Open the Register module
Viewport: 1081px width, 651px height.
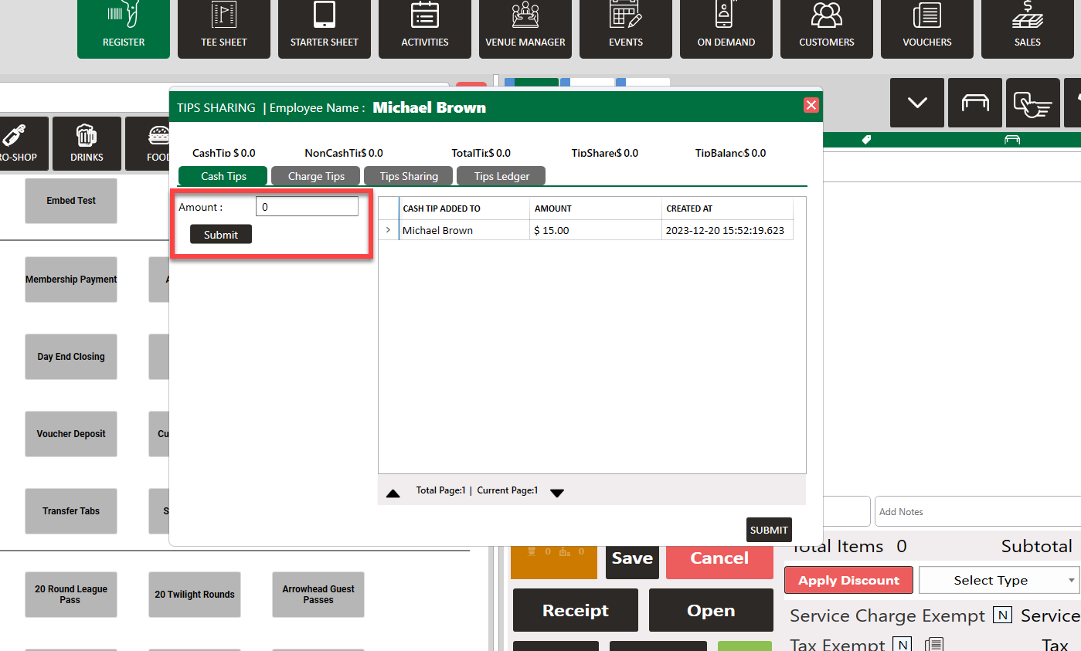tap(124, 29)
